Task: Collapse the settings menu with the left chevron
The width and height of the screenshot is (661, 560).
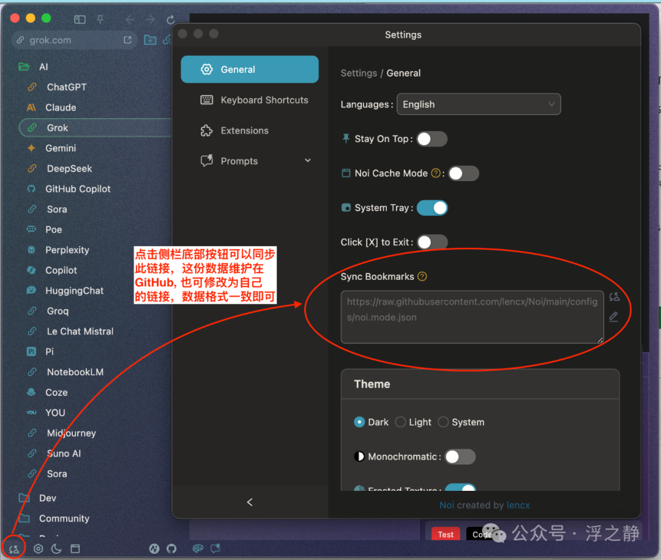Action: [250, 502]
